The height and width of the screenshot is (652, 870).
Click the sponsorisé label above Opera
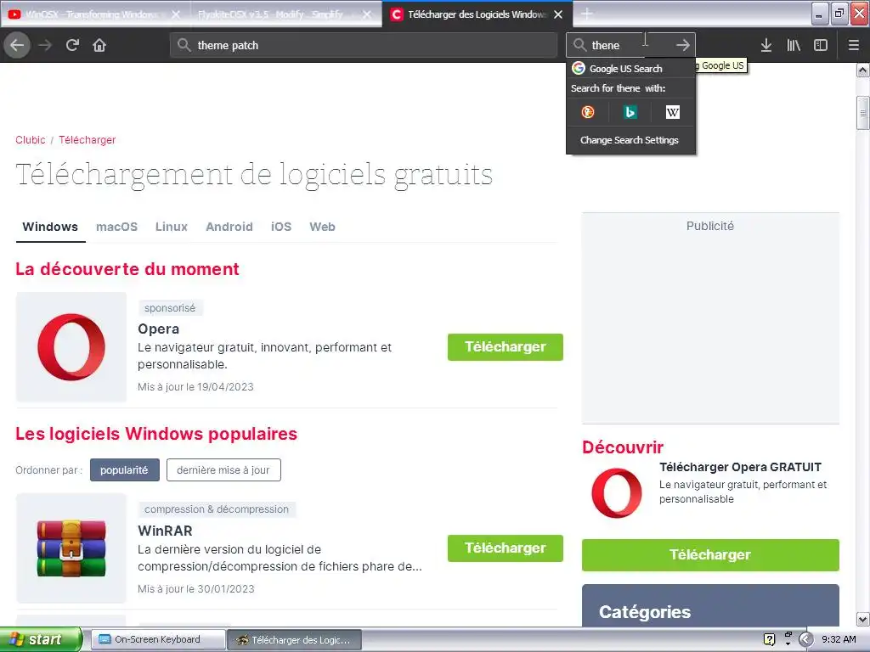coord(170,307)
